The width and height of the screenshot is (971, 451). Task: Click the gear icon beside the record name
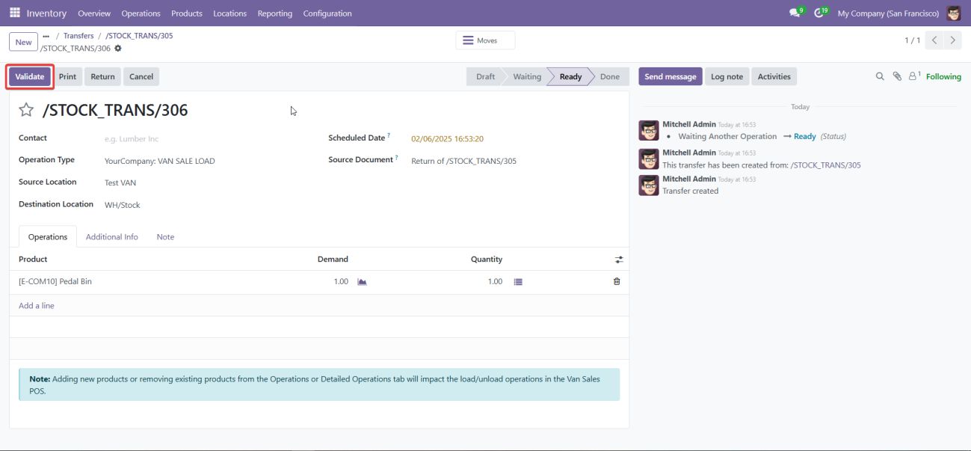coord(118,49)
